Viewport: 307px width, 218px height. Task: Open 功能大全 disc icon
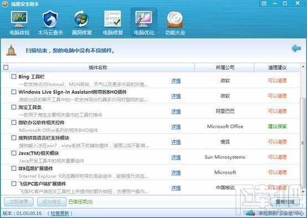(175, 19)
